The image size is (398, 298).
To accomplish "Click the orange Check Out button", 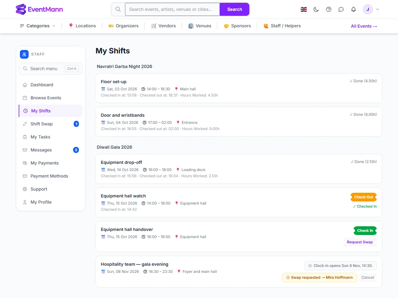I will tap(363, 197).
